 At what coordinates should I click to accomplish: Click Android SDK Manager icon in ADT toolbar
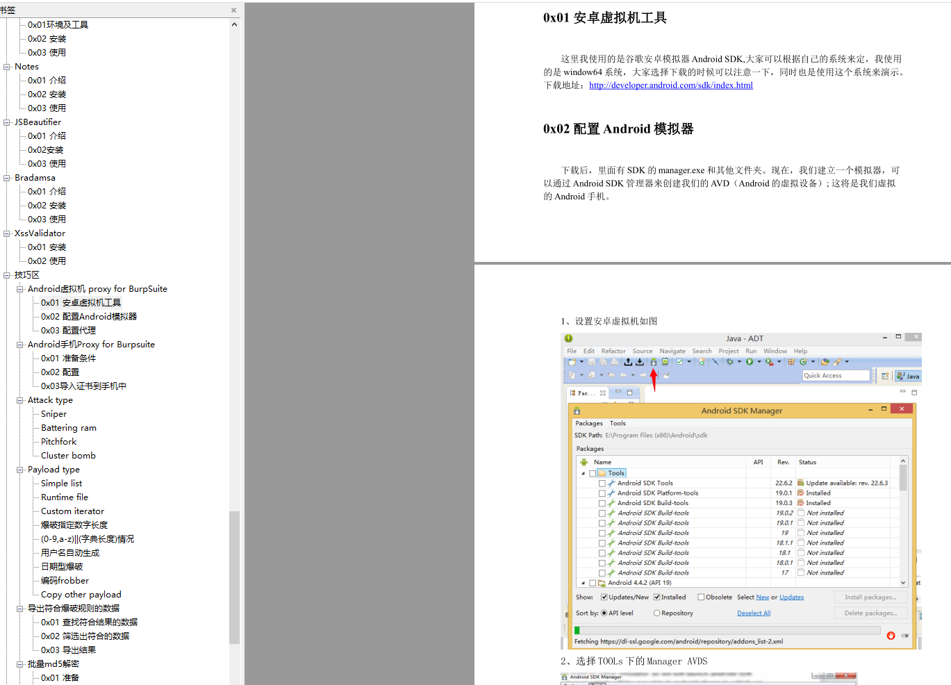(654, 361)
